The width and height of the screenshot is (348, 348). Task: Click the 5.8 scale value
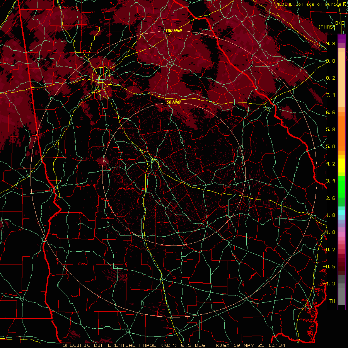click(x=331, y=130)
